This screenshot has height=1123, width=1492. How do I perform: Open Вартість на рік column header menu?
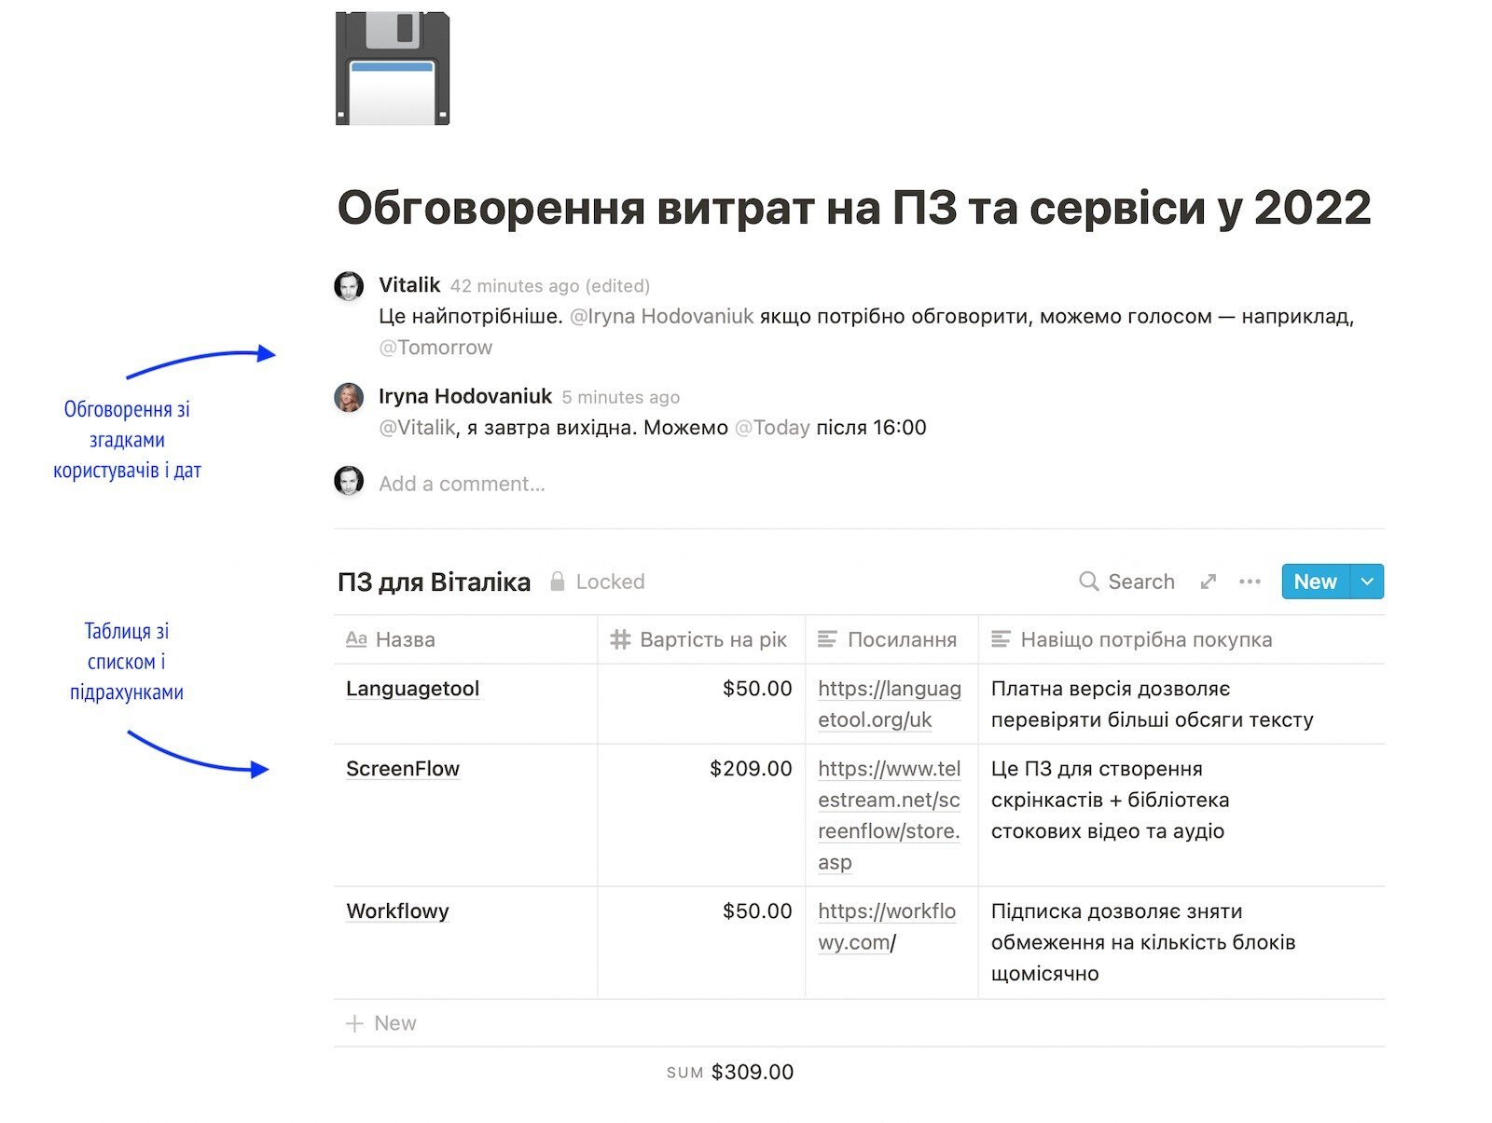pos(701,639)
